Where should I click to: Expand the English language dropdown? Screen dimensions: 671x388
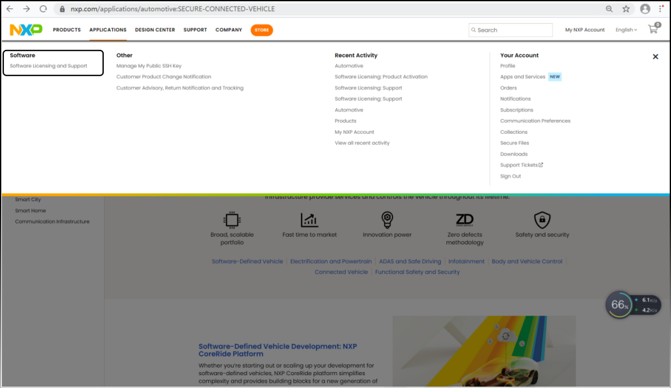[x=626, y=30]
